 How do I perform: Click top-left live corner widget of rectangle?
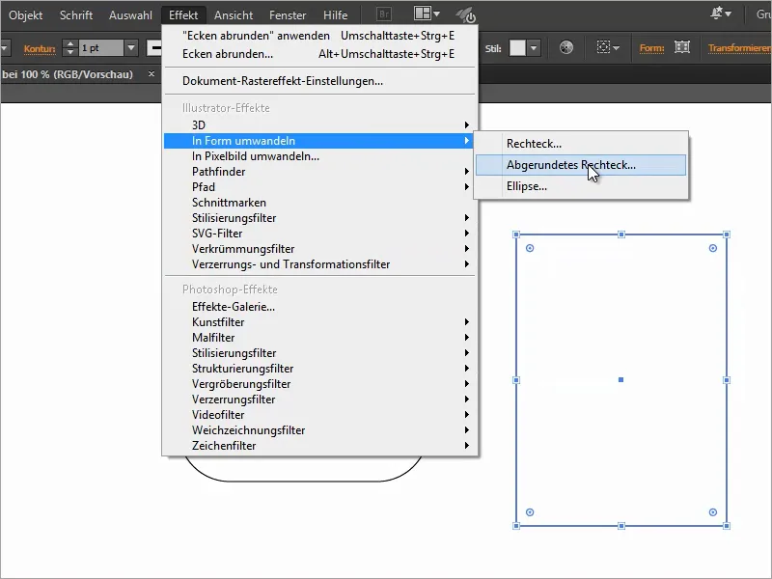coord(530,248)
